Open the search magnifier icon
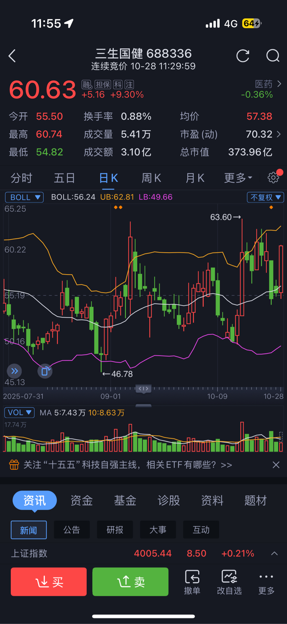Screen dimensions: 287x624 (273, 56)
